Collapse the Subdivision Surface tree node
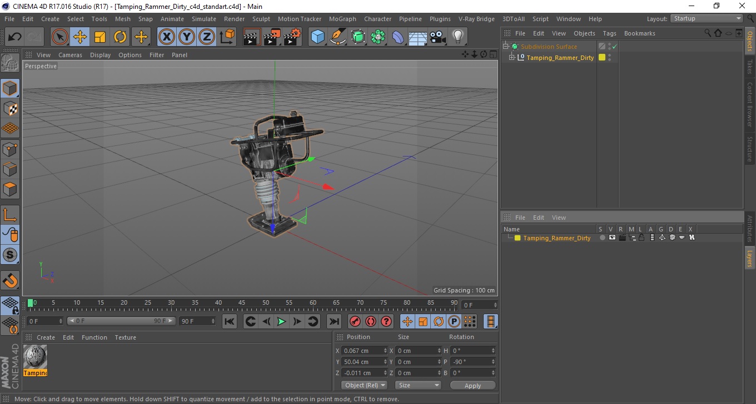 tap(505, 47)
